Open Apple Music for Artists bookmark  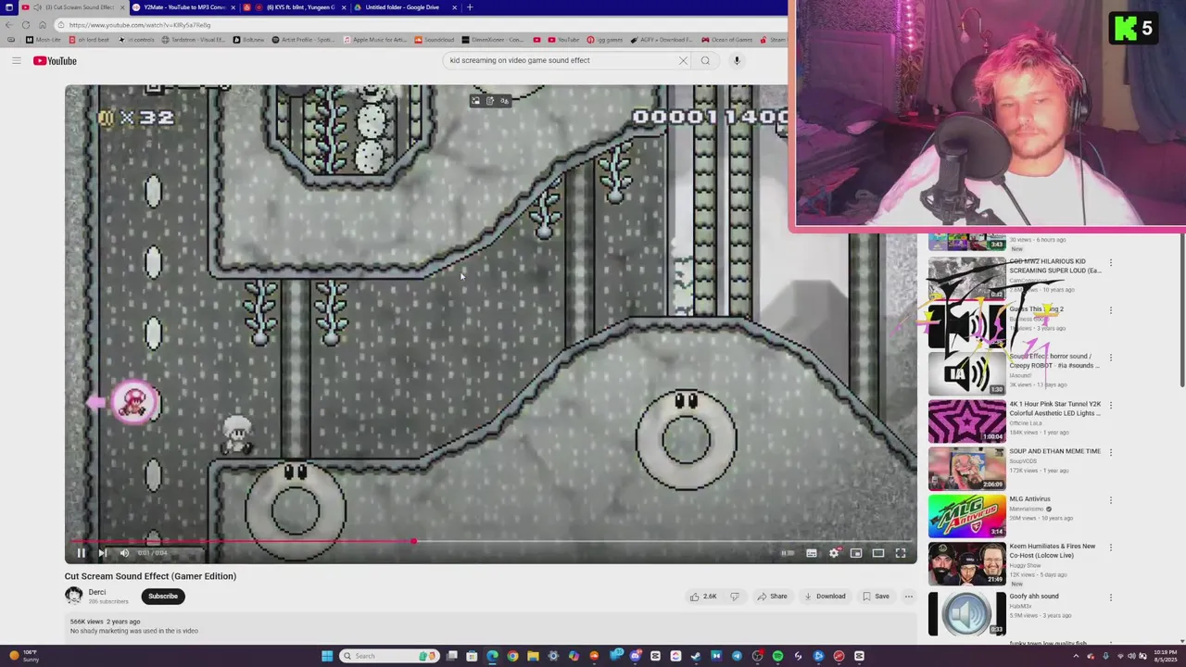click(374, 40)
